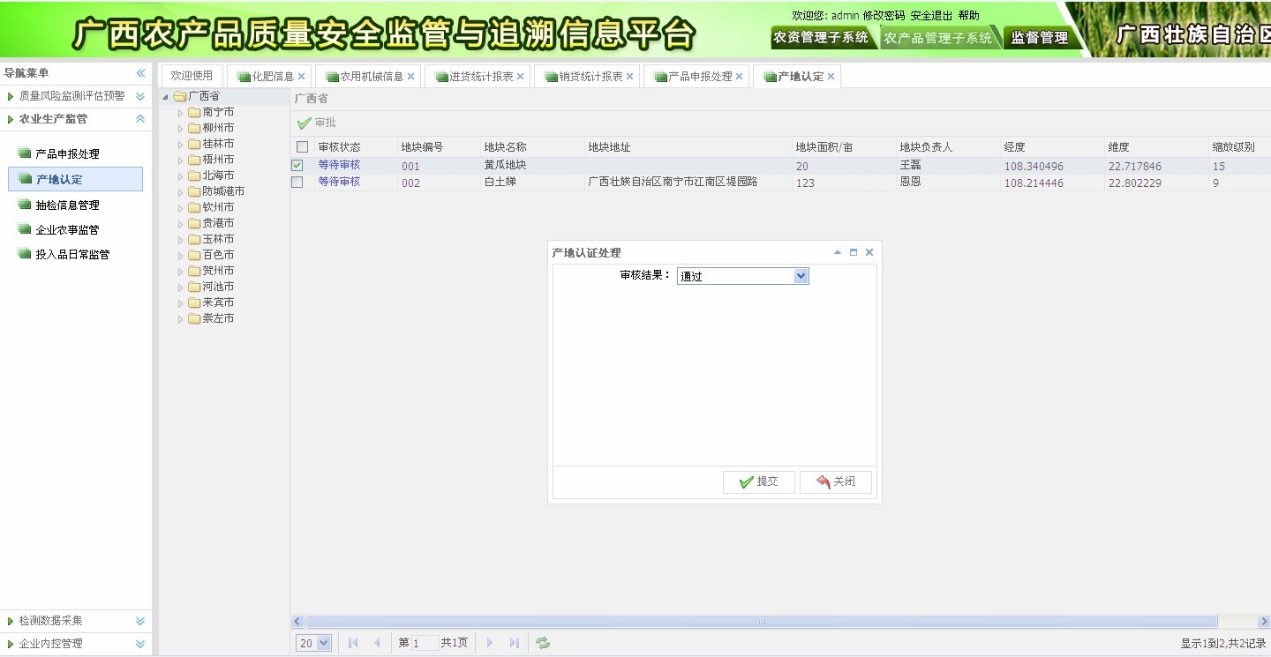Click the green approve (审批) toolbar icon

[x=305, y=123]
